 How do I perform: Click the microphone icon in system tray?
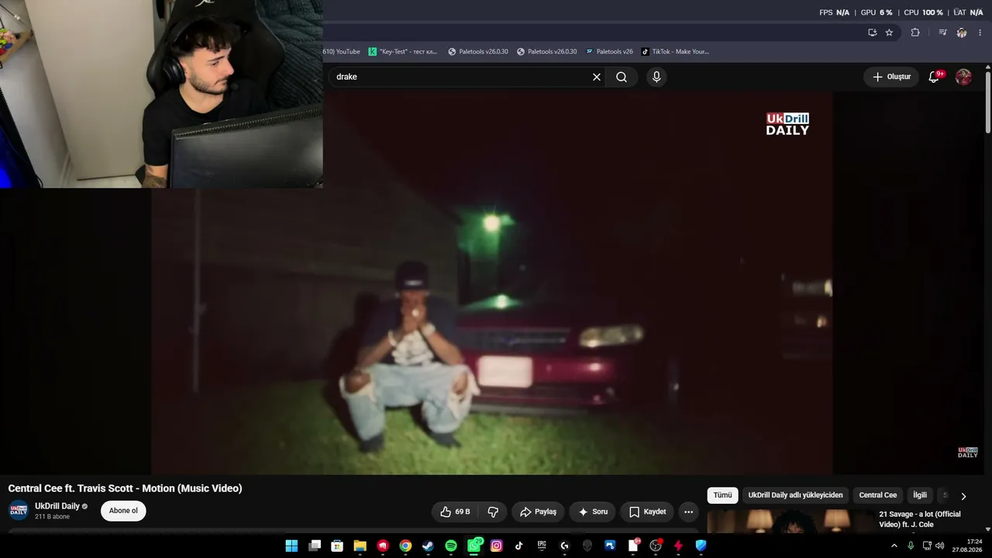point(911,546)
